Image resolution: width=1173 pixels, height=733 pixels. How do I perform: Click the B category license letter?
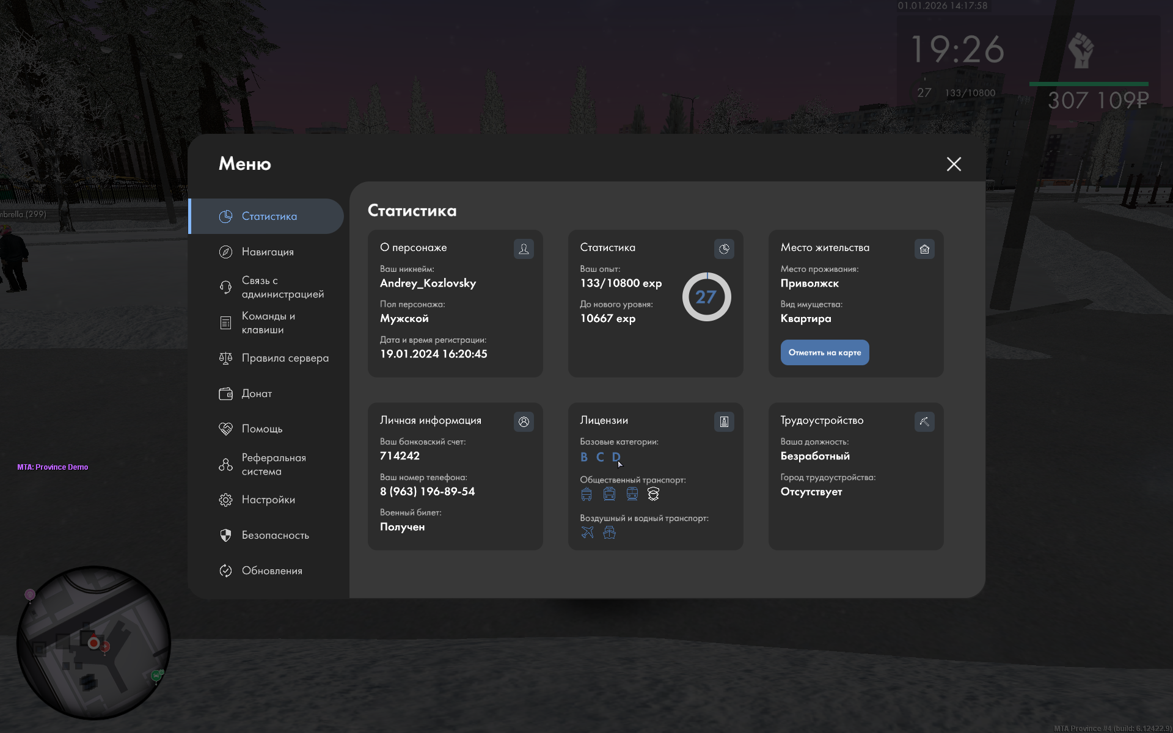tap(584, 457)
